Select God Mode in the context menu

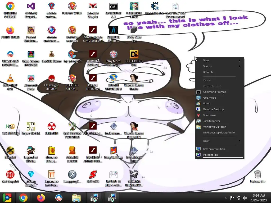[x=219, y=98]
